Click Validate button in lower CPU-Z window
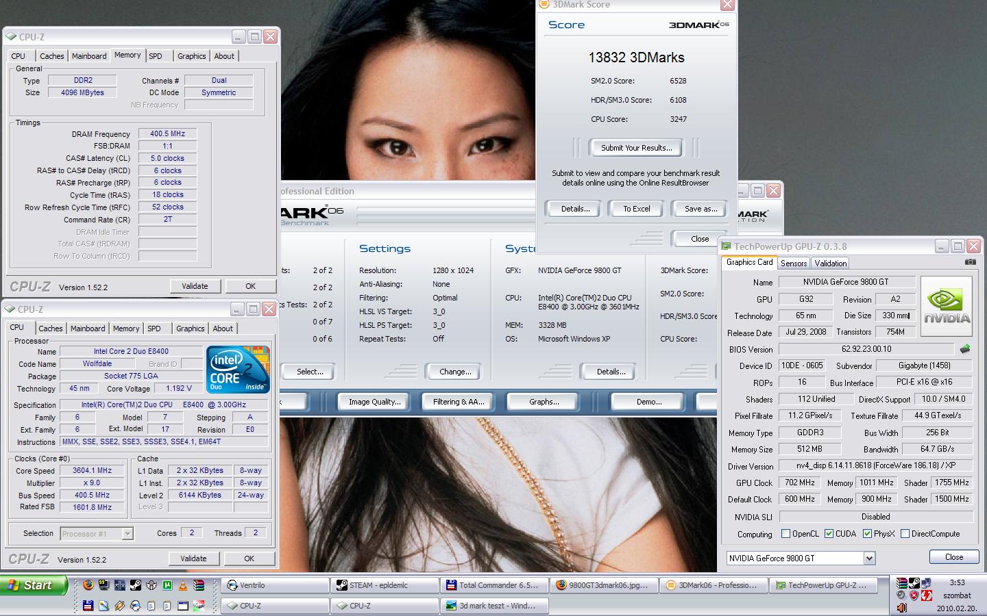Screen dimensions: 987x616 [193, 559]
